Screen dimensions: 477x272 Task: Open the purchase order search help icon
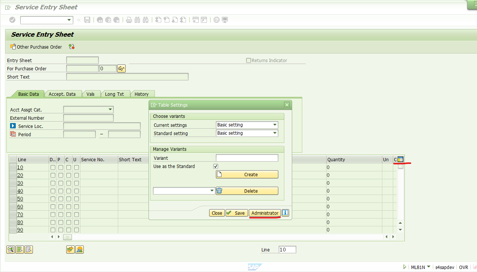(121, 68)
